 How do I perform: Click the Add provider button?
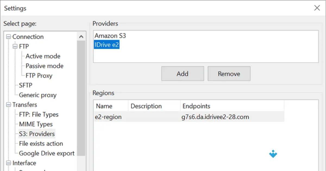click(x=182, y=74)
